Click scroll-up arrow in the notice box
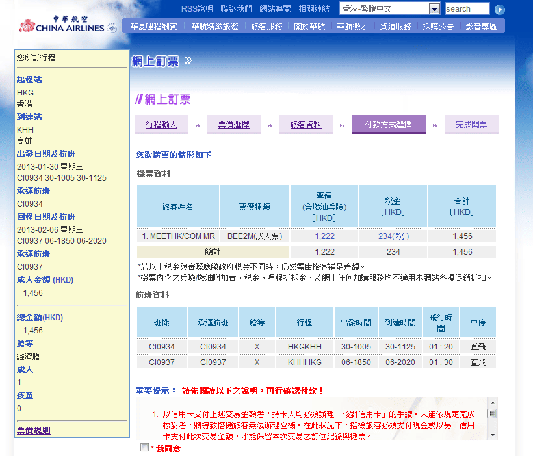The width and height of the screenshot is (533, 456). [492, 403]
